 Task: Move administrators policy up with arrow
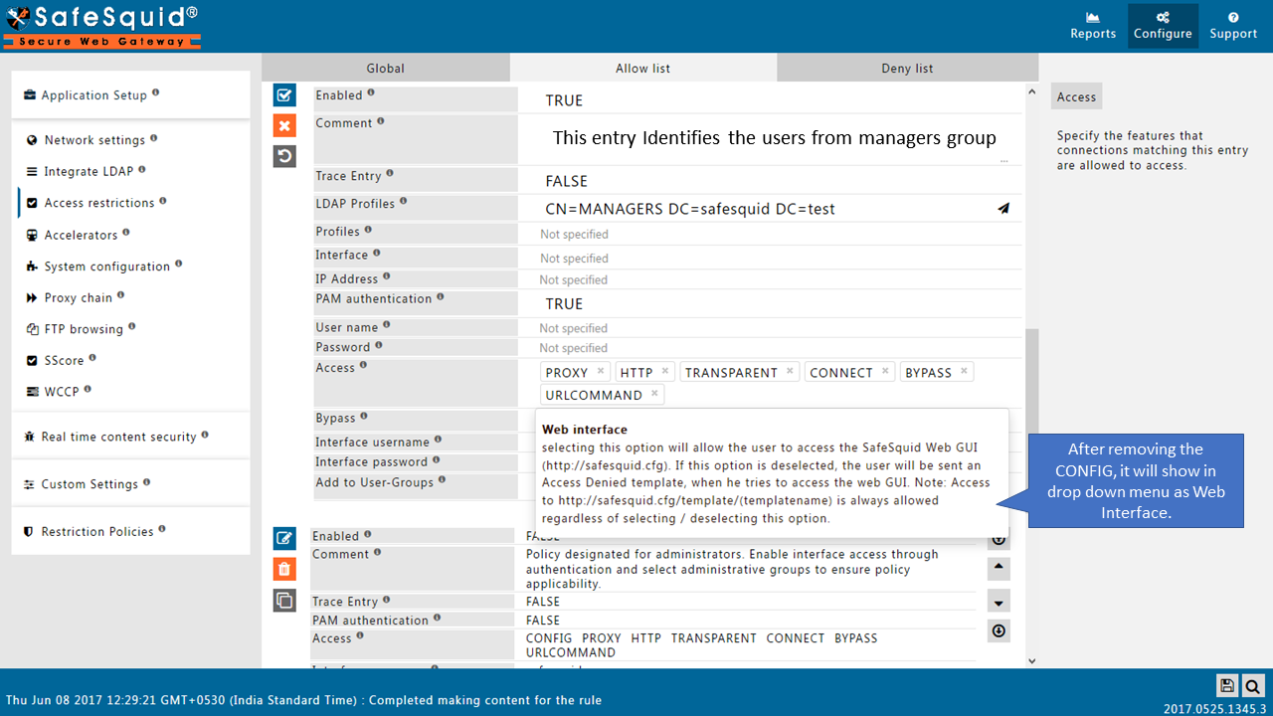1000,569
